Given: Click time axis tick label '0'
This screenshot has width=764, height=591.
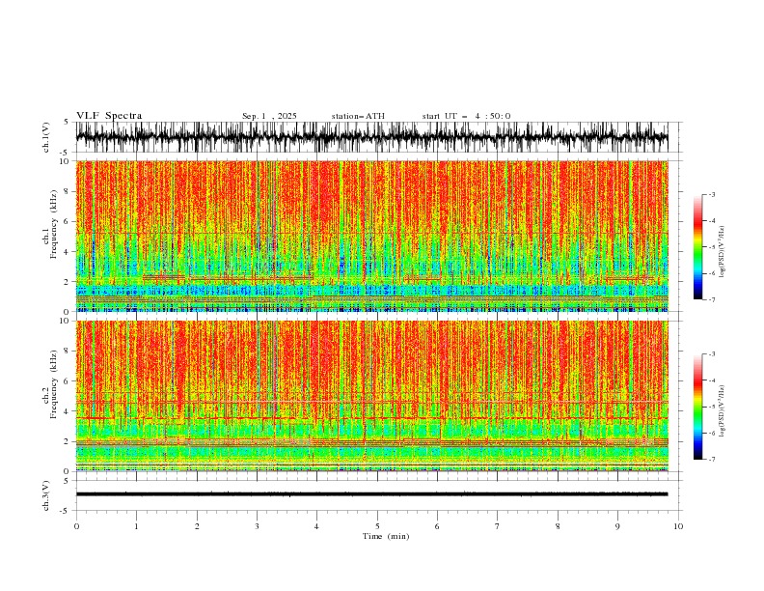Looking at the screenshot, I should point(76,526).
